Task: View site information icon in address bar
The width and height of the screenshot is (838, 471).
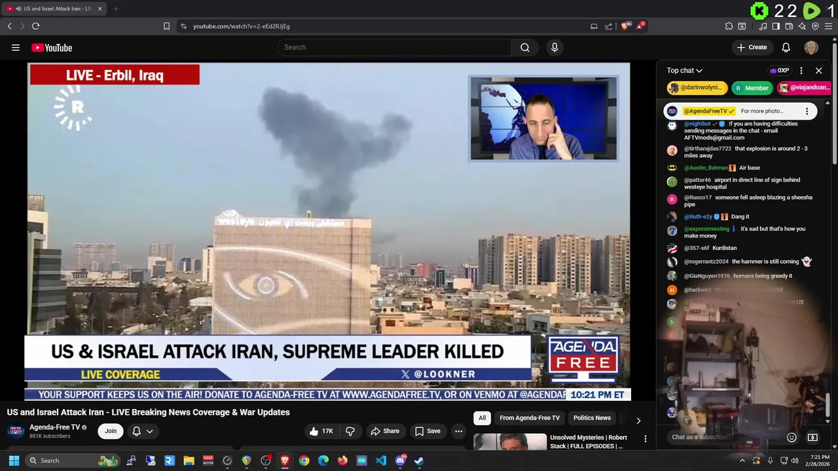Action: pyautogui.click(x=183, y=26)
